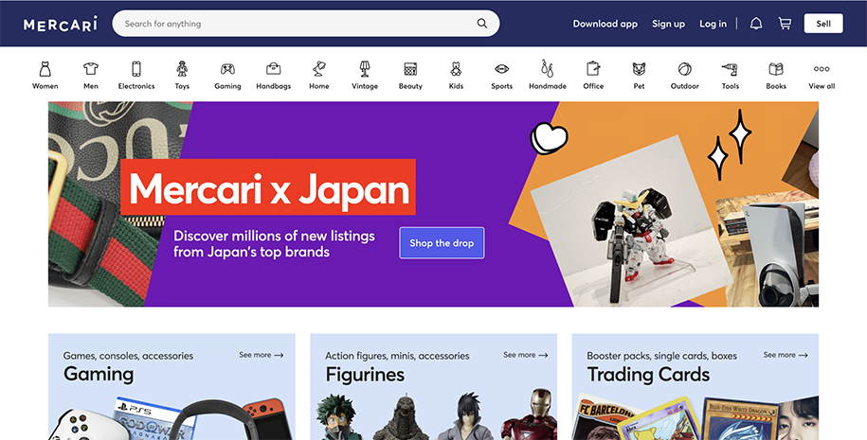Open the Sports football category icon

(x=501, y=70)
